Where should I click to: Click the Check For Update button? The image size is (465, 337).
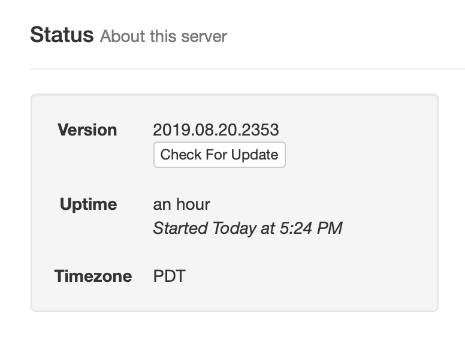click(x=219, y=155)
